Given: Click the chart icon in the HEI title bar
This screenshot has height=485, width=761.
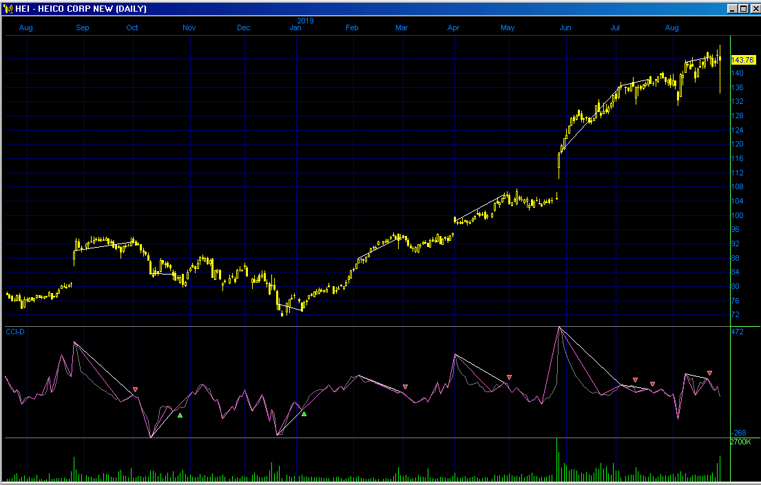Looking at the screenshot, I should coord(8,8).
